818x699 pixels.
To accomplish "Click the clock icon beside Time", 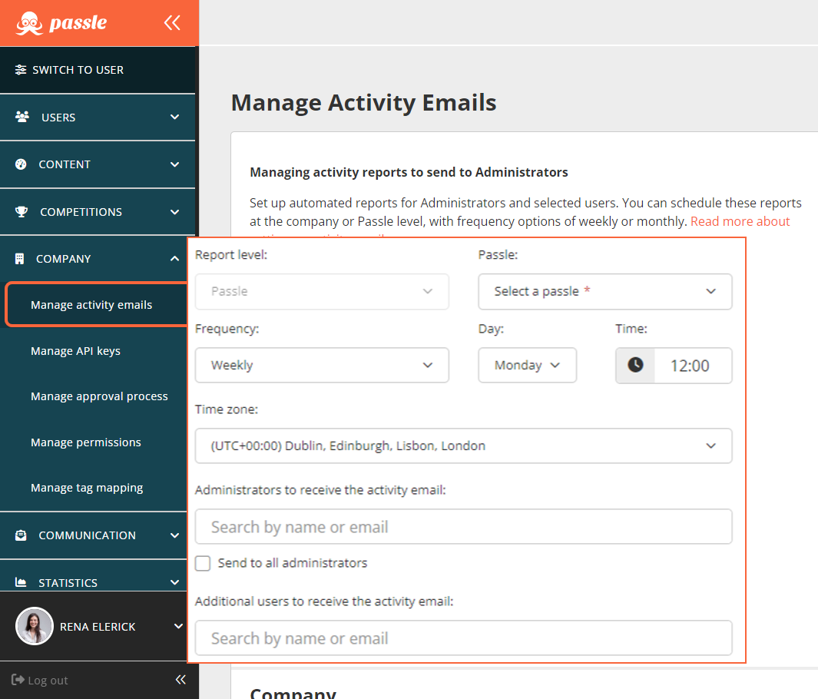I will pos(635,365).
